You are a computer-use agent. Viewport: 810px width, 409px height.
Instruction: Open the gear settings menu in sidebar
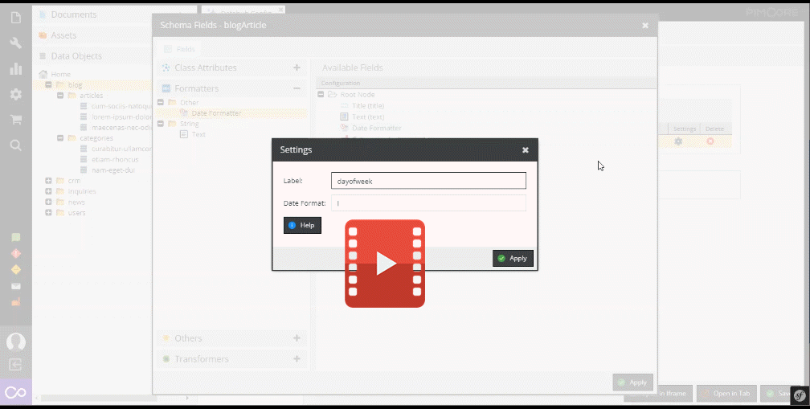click(15, 94)
